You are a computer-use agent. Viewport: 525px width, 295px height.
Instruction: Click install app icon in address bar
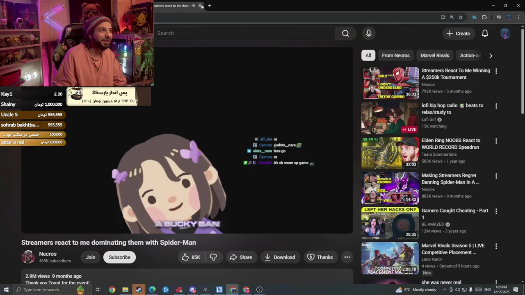coord(443,17)
